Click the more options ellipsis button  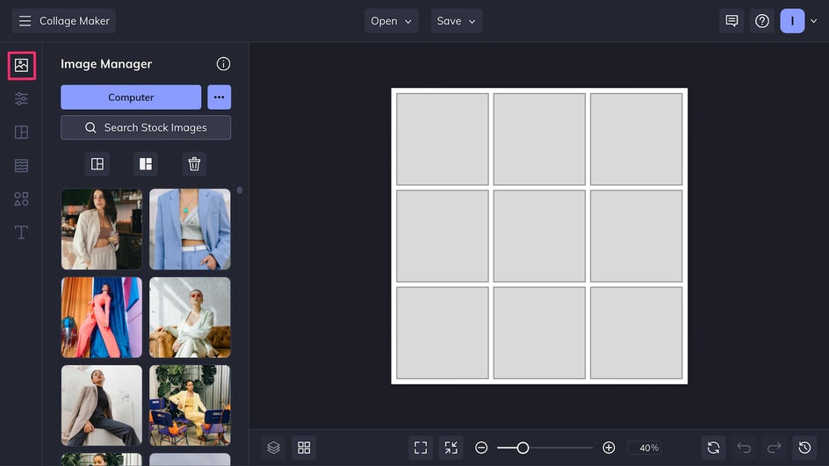coord(219,97)
